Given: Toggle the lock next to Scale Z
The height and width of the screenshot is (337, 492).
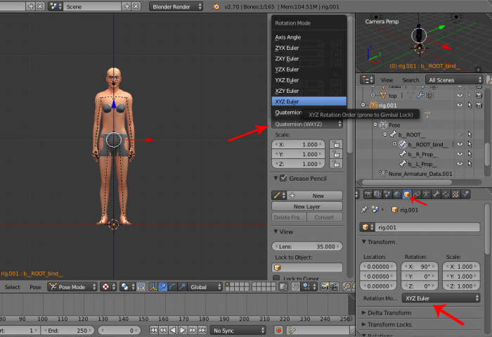Looking at the screenshot, I should pyautogui.click(x=336, y=164).
